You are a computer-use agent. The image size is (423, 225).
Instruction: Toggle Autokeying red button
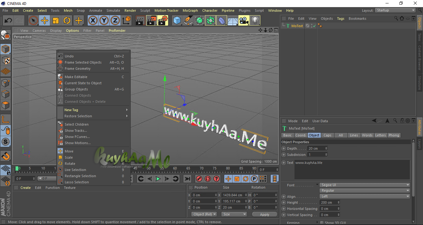pyautogui.click(x=208, y=179)
